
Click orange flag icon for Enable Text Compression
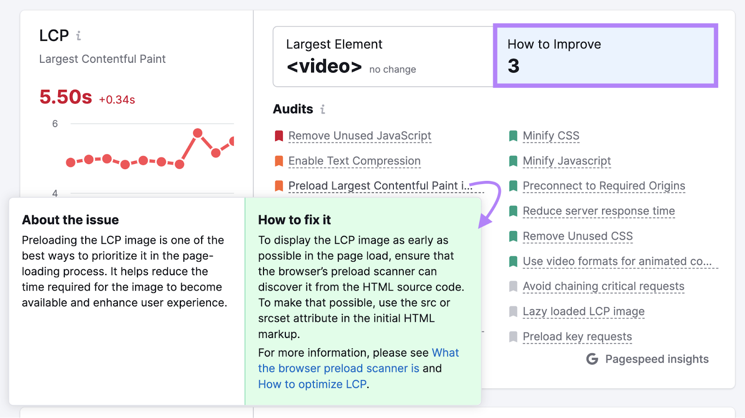[x=279, y=161]
